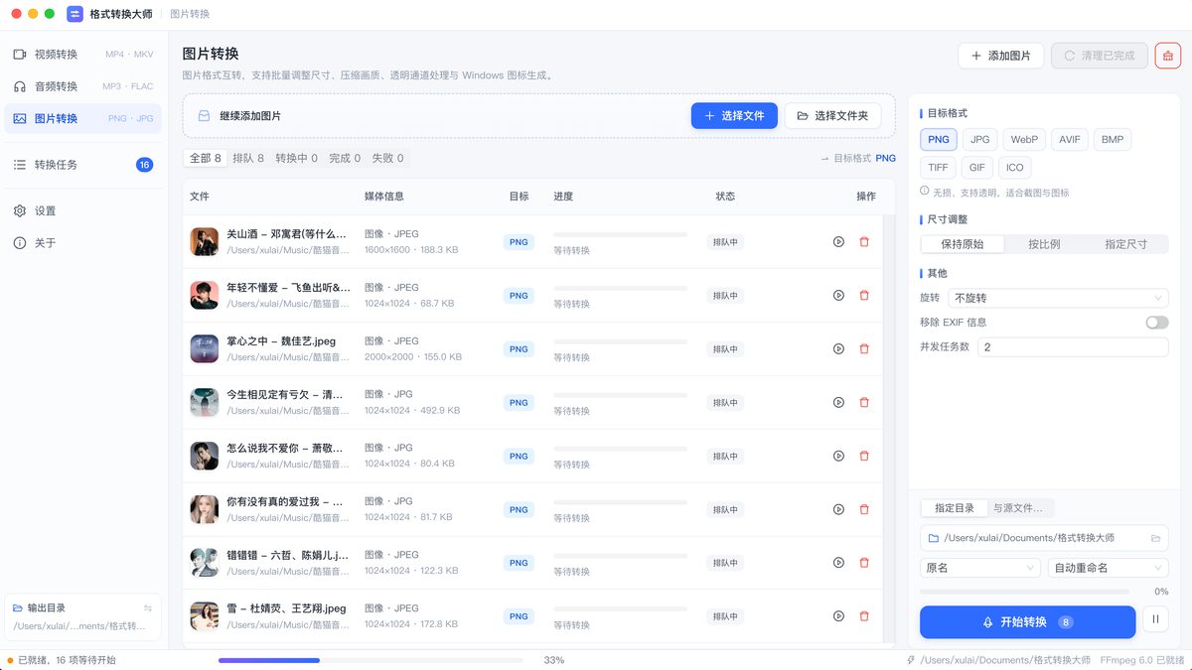Screen dimensions: 1192x670
Task: Select WebP as target format
Action: pos(1024,140)
